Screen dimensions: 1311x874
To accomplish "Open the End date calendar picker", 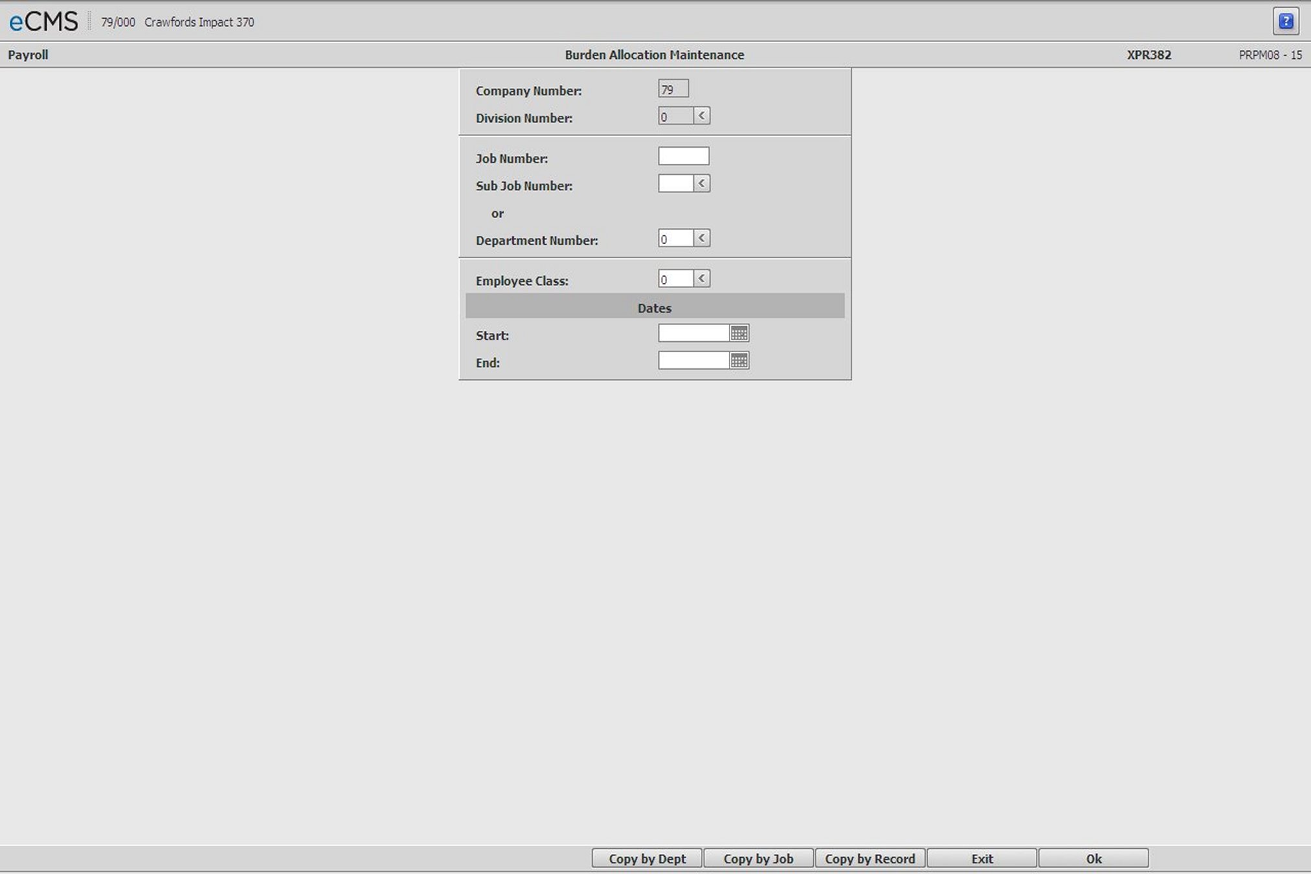I will pos(739,361).
